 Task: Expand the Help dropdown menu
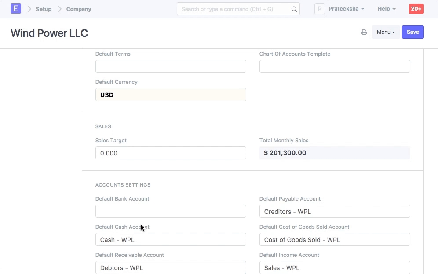tap(386, 9)
